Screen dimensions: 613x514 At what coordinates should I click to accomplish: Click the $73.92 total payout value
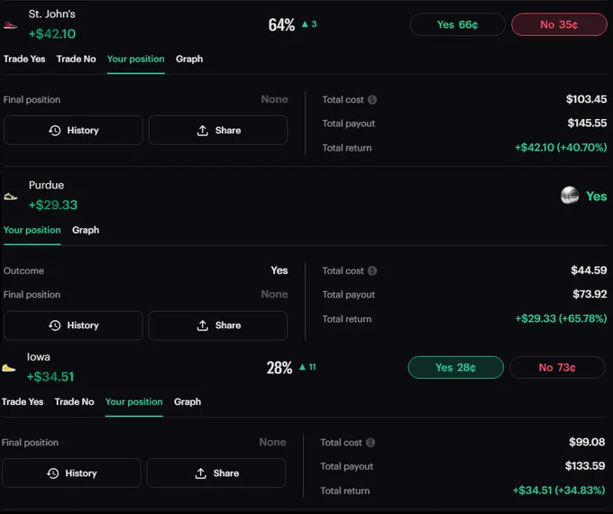(590, 294)
